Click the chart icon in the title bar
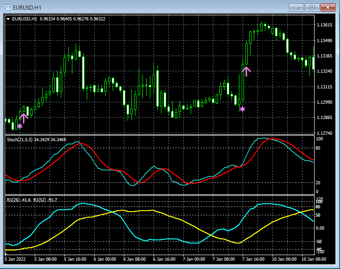The image size is (341, 269). (7, 7)
